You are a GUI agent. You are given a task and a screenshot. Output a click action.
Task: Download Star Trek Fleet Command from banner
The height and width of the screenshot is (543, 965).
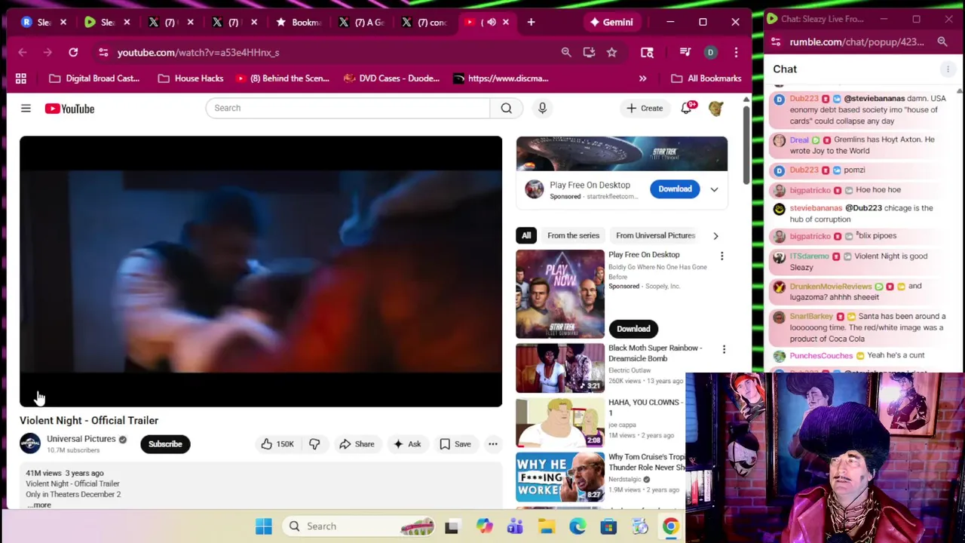click(675, 189)
